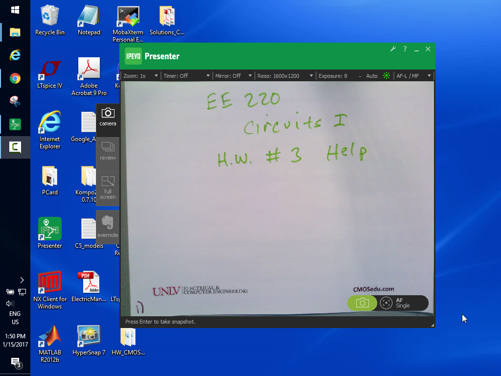Image resolution: width=501 pixels, height=376 pixels.
Task: Select the Notepad desktop shortcut
Action: pos(89,20)
